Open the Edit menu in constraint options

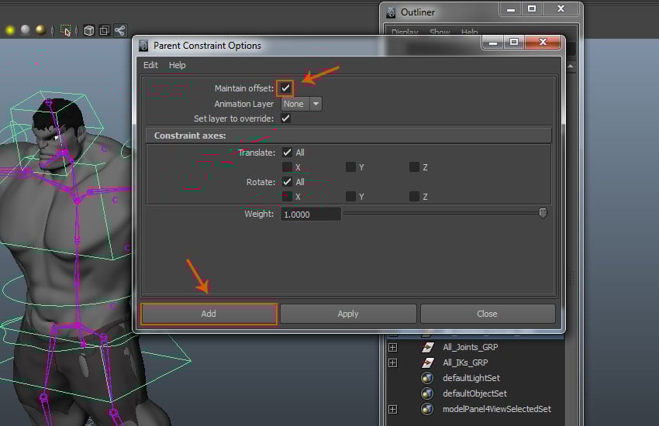150,65
